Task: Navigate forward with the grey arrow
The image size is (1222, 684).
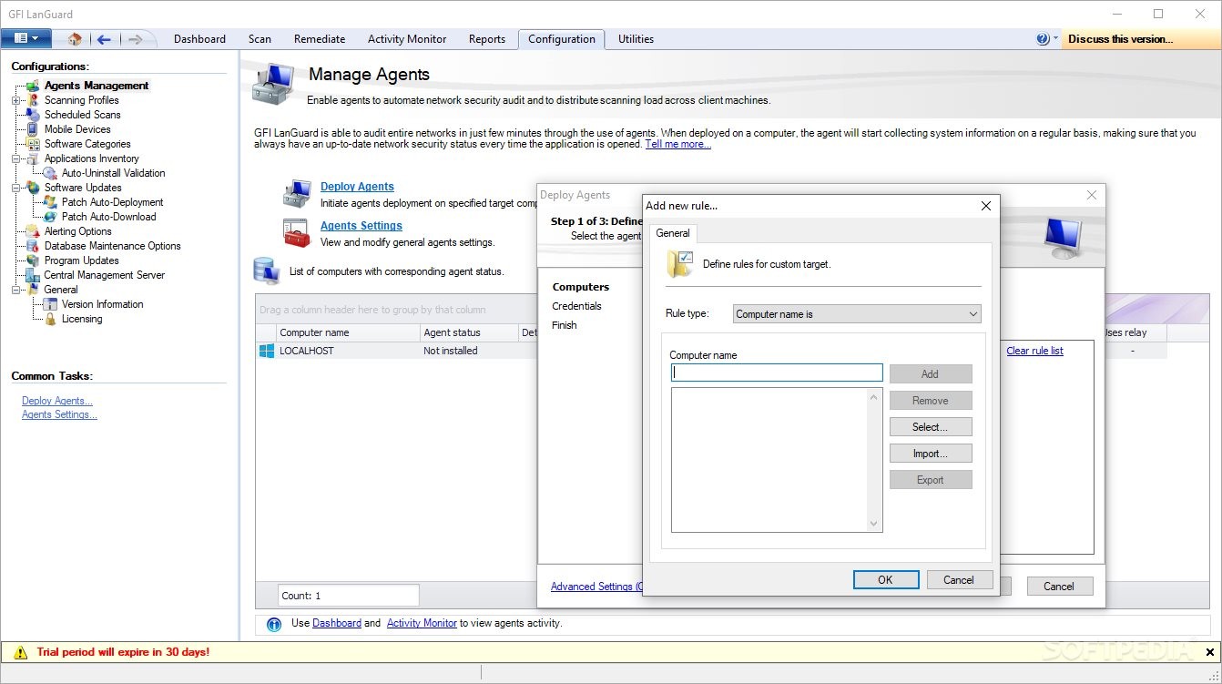Action: coord(135,39)
